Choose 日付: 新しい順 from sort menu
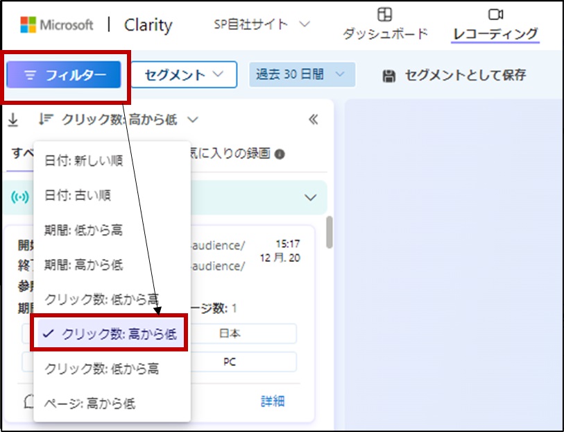The image size is (564, 432). 83,160
